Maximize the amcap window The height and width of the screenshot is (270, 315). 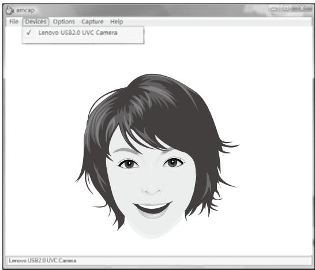[x=286, y=8]
